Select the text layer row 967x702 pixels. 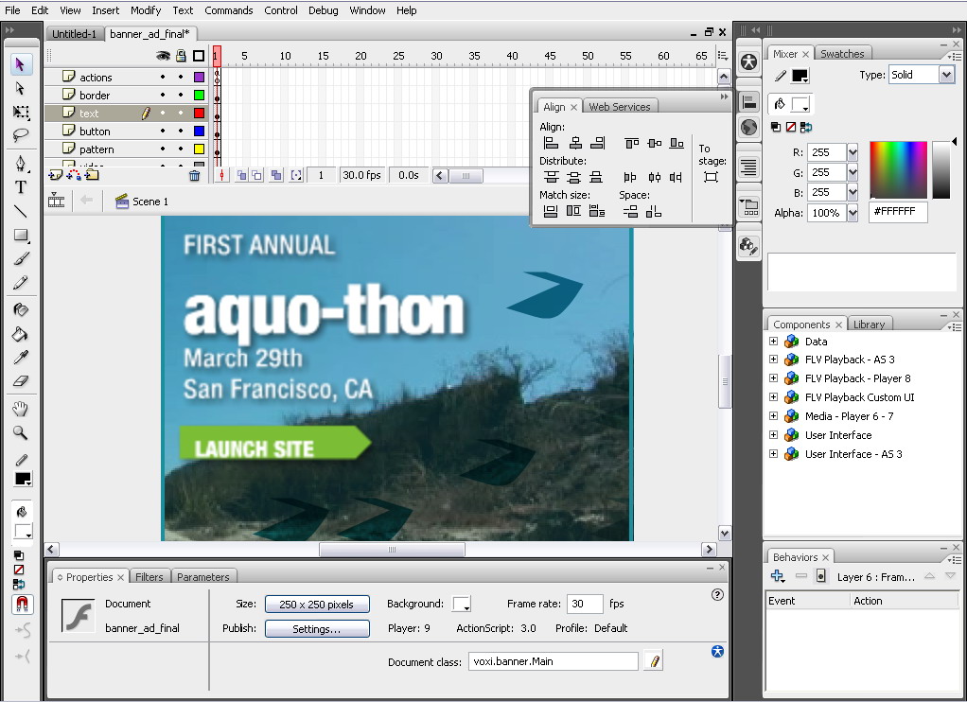tap(125, 113)
